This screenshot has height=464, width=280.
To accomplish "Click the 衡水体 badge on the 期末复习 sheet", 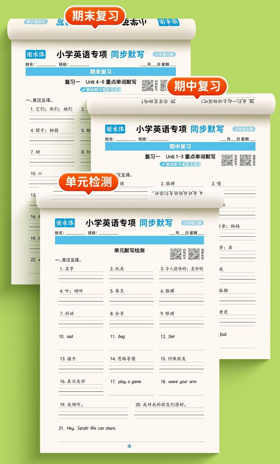I will pyautogui.click(x=36, y=54).
